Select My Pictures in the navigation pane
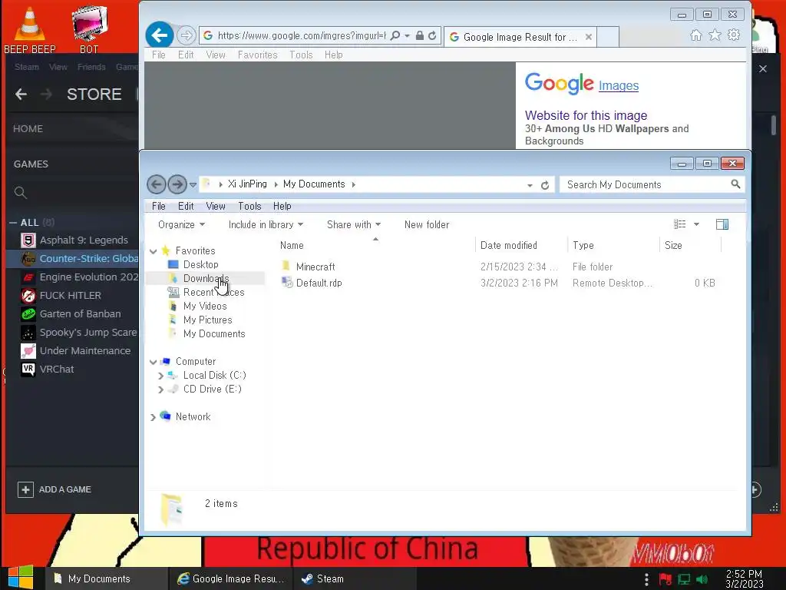This screenshot has height=590, width=786. click(x=207, y=320)
